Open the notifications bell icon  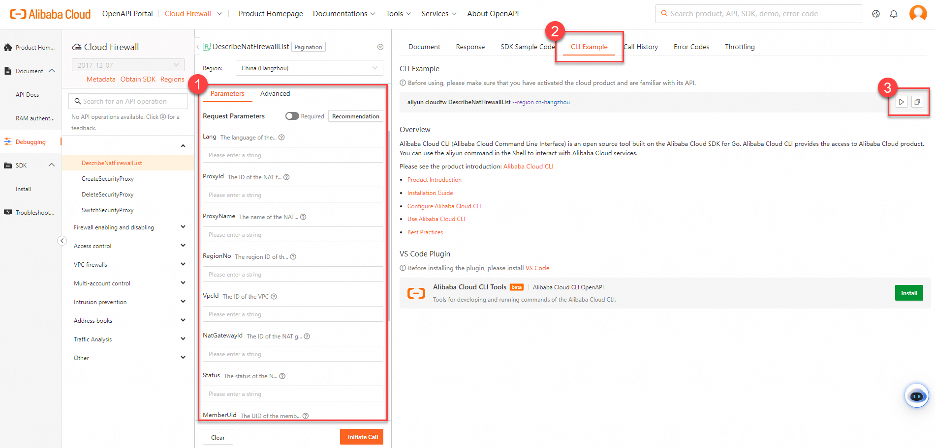[x=894, y=14]
